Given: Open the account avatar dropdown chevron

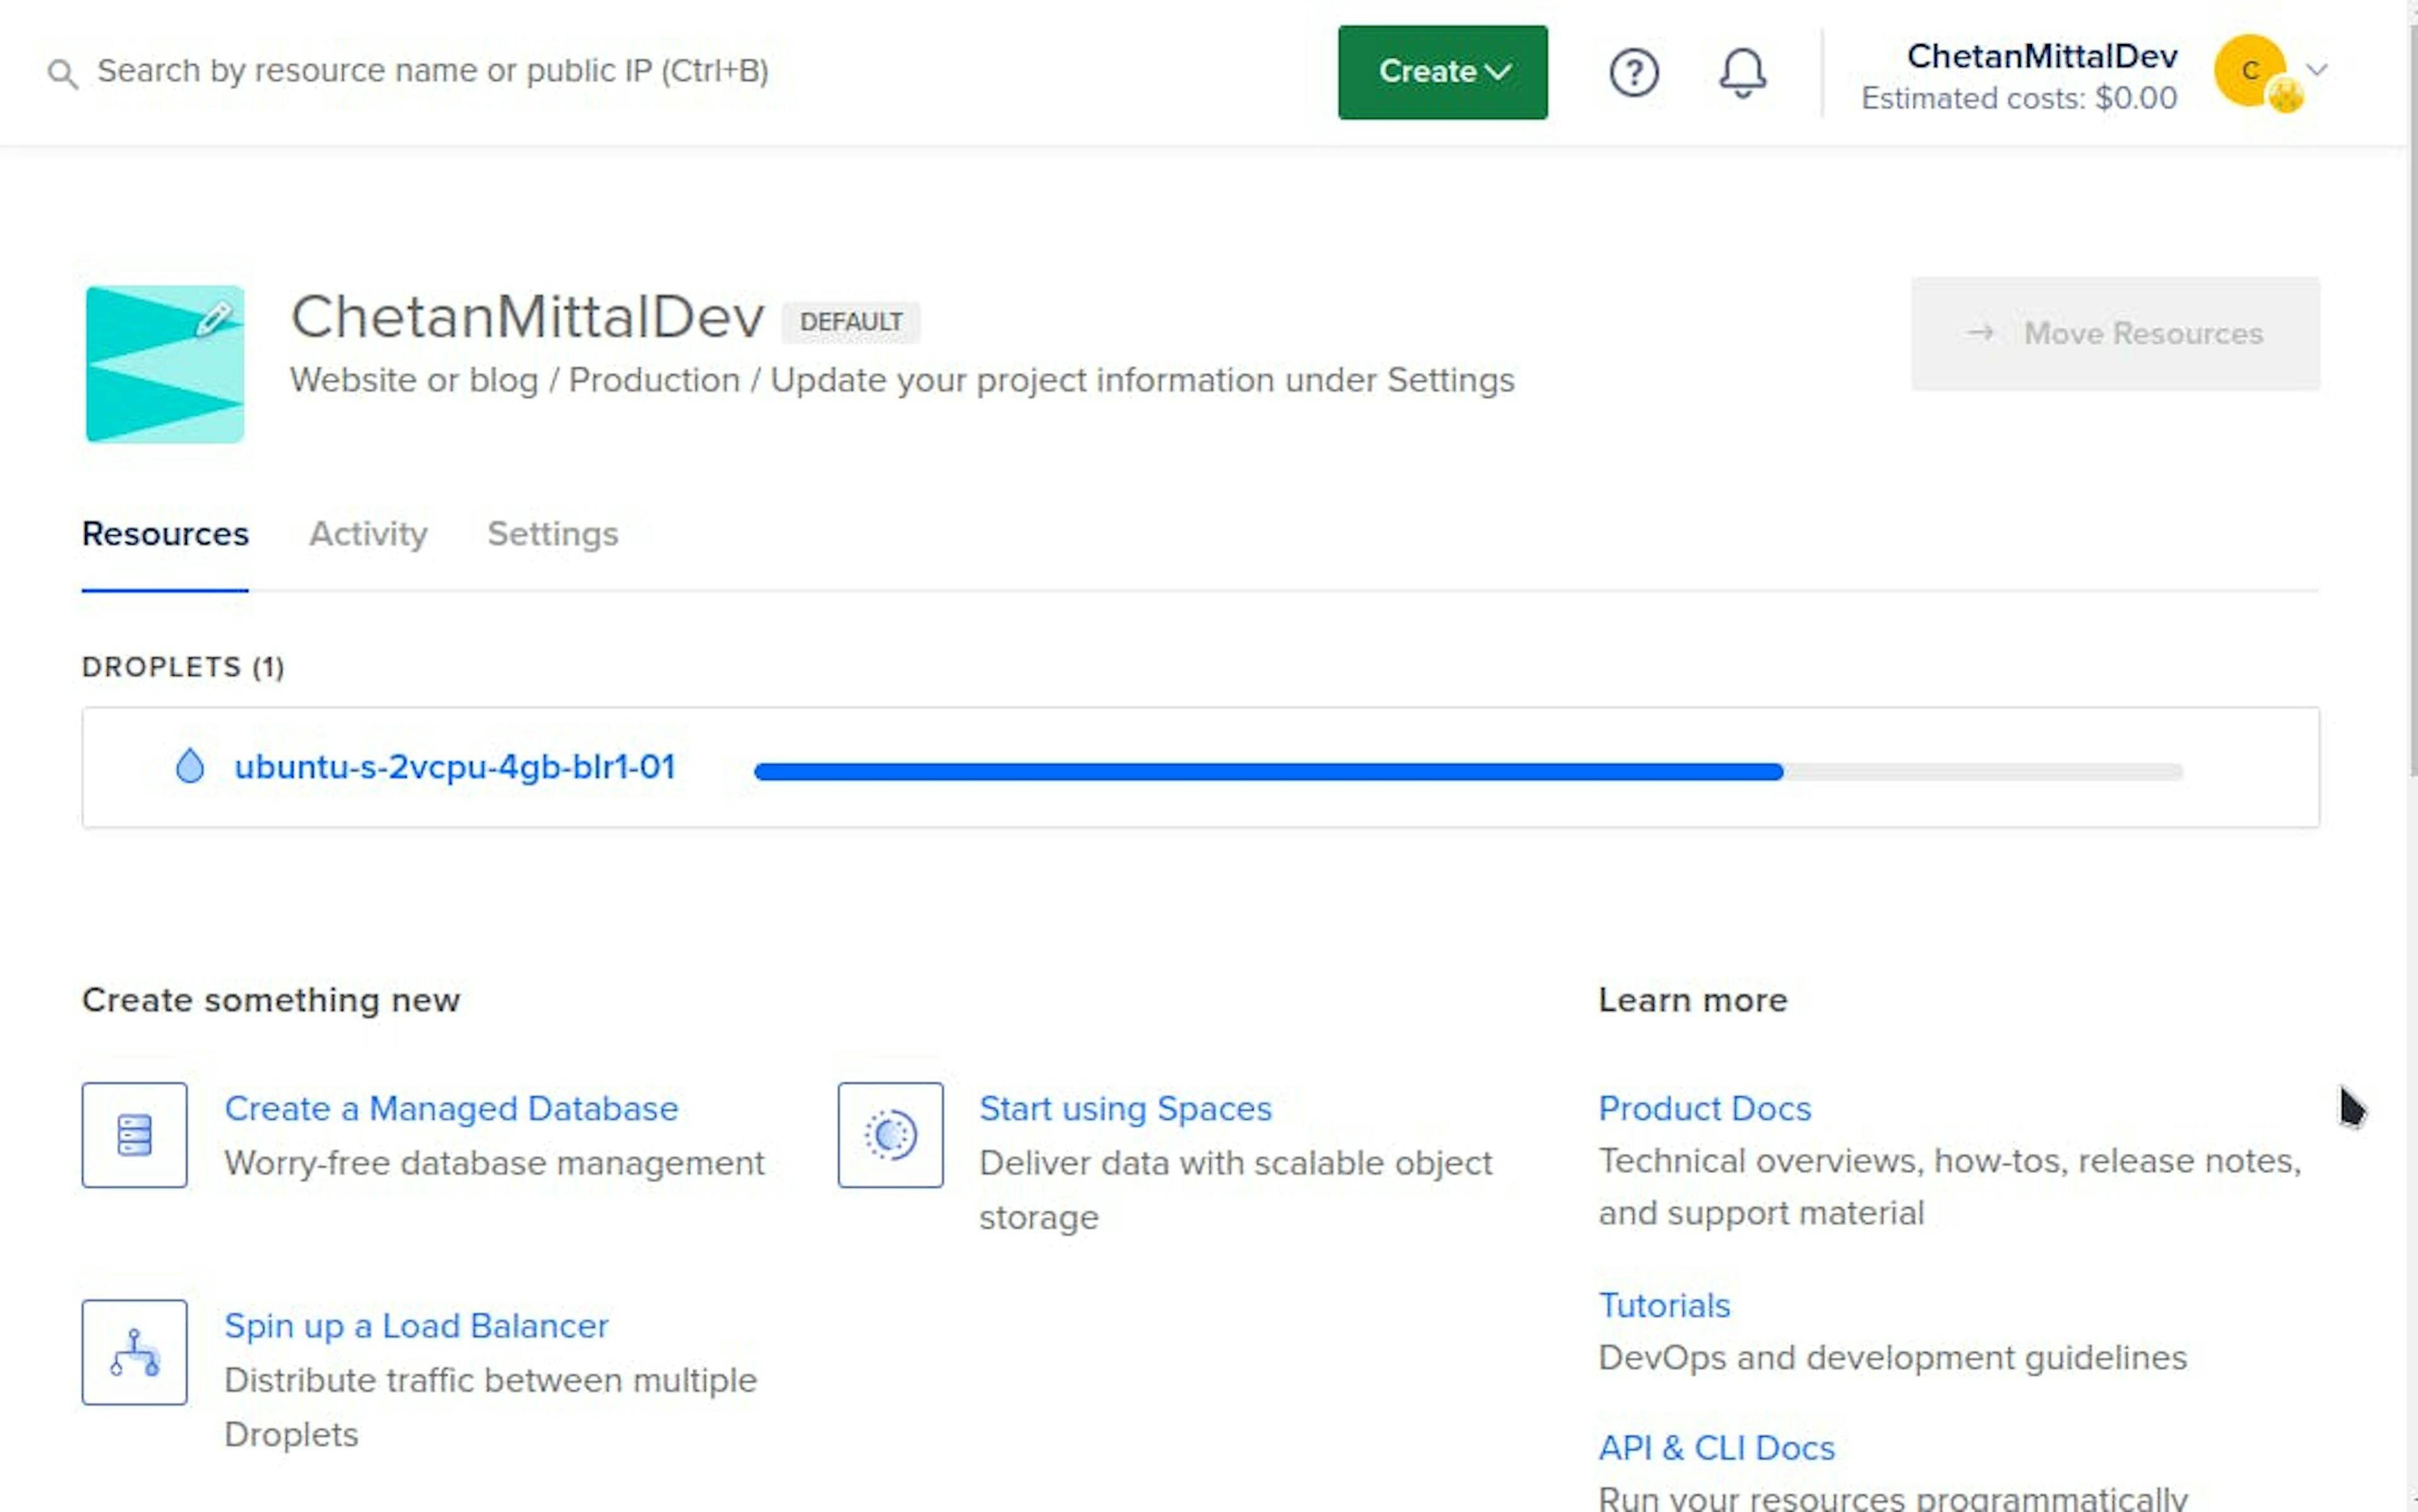Looking at the screenshot, I should 2316,70.
